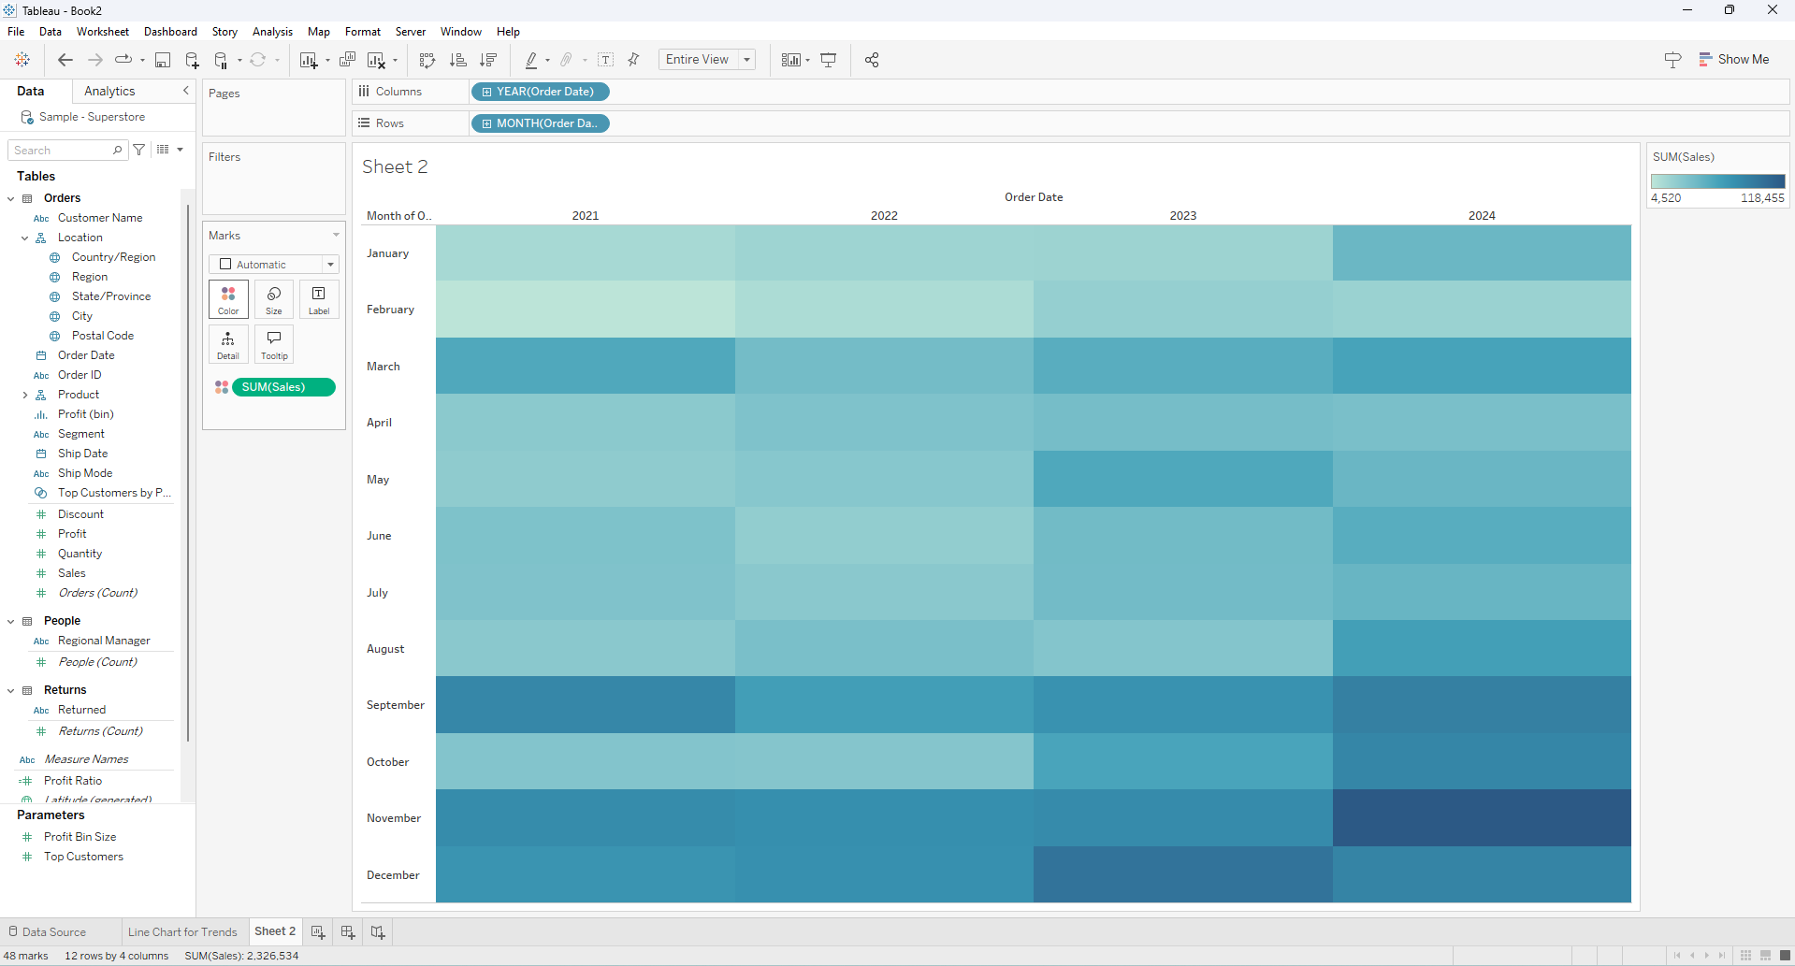Select the Customer Name field
This screenshot has width=1795, height=966.
[100, 218]
